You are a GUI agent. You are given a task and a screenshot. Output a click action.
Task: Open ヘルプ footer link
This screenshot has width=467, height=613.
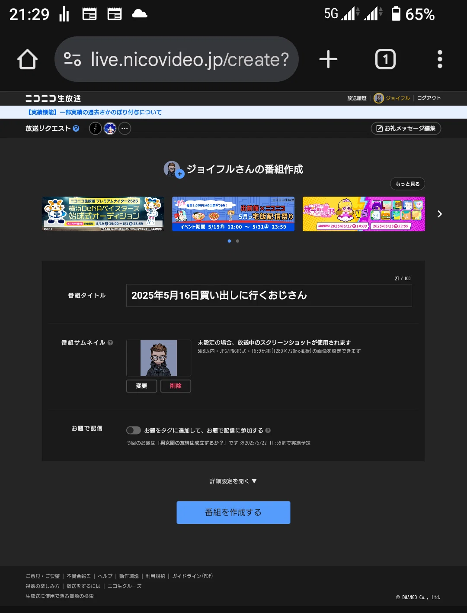tap(105, 576)
